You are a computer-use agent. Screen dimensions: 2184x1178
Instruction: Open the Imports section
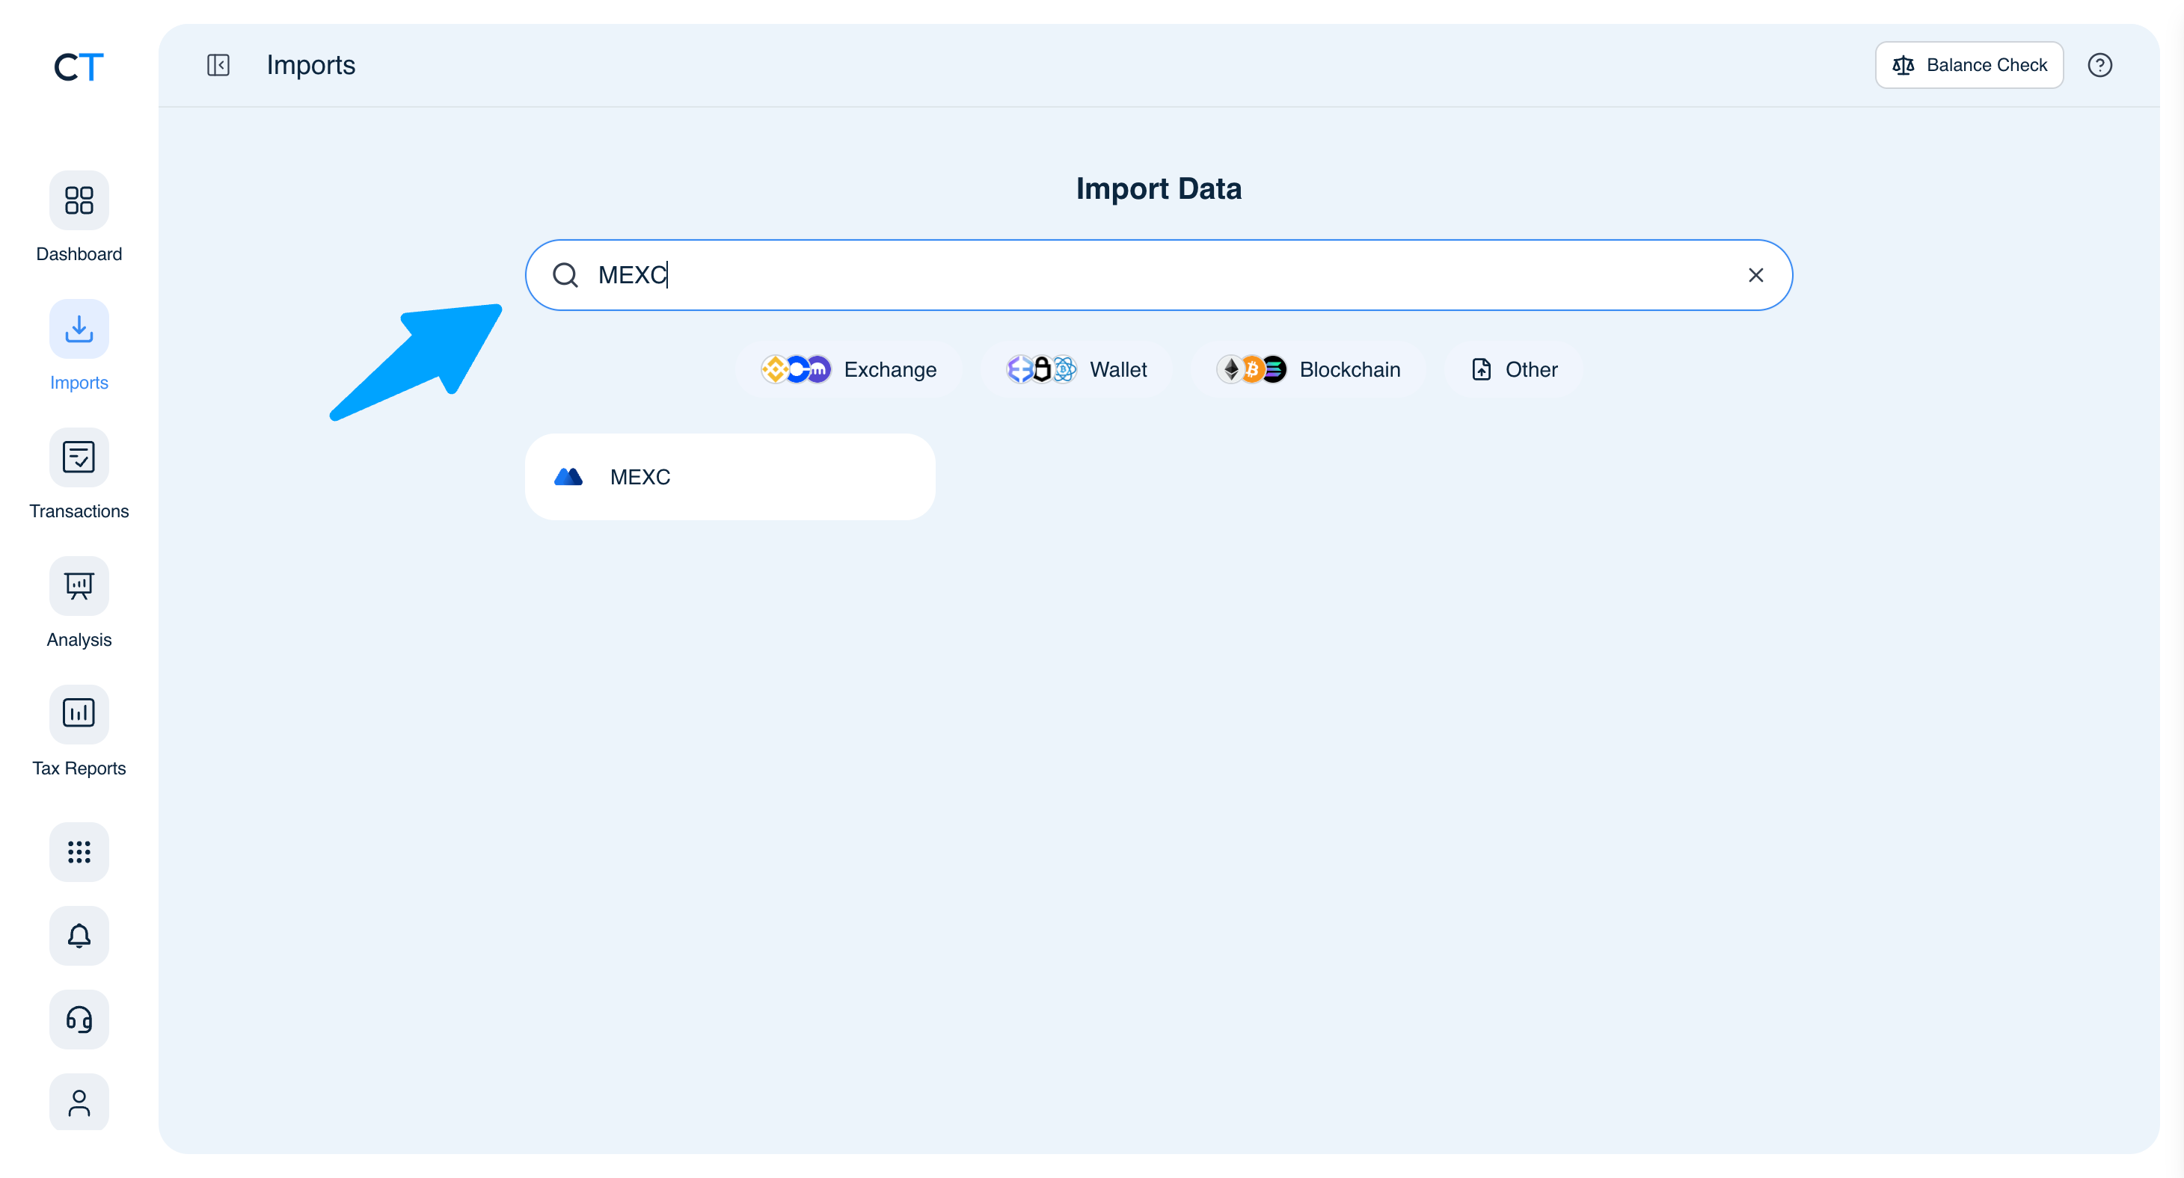[x=79, y=346]
